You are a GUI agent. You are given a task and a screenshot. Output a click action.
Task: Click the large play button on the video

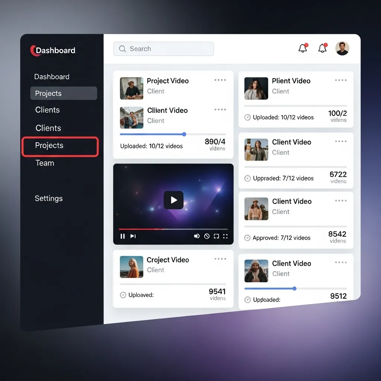173,200
